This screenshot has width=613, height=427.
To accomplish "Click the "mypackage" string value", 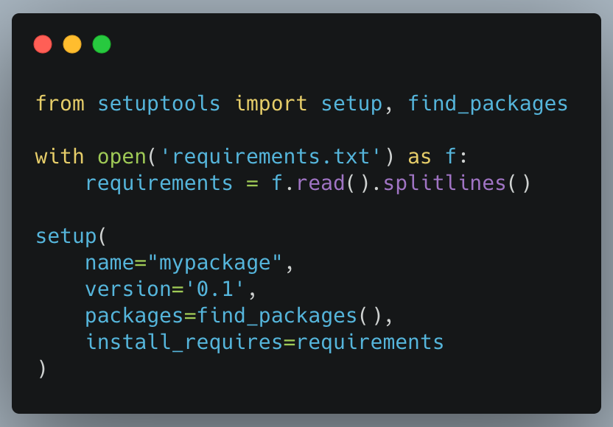I will pos(214,263).
